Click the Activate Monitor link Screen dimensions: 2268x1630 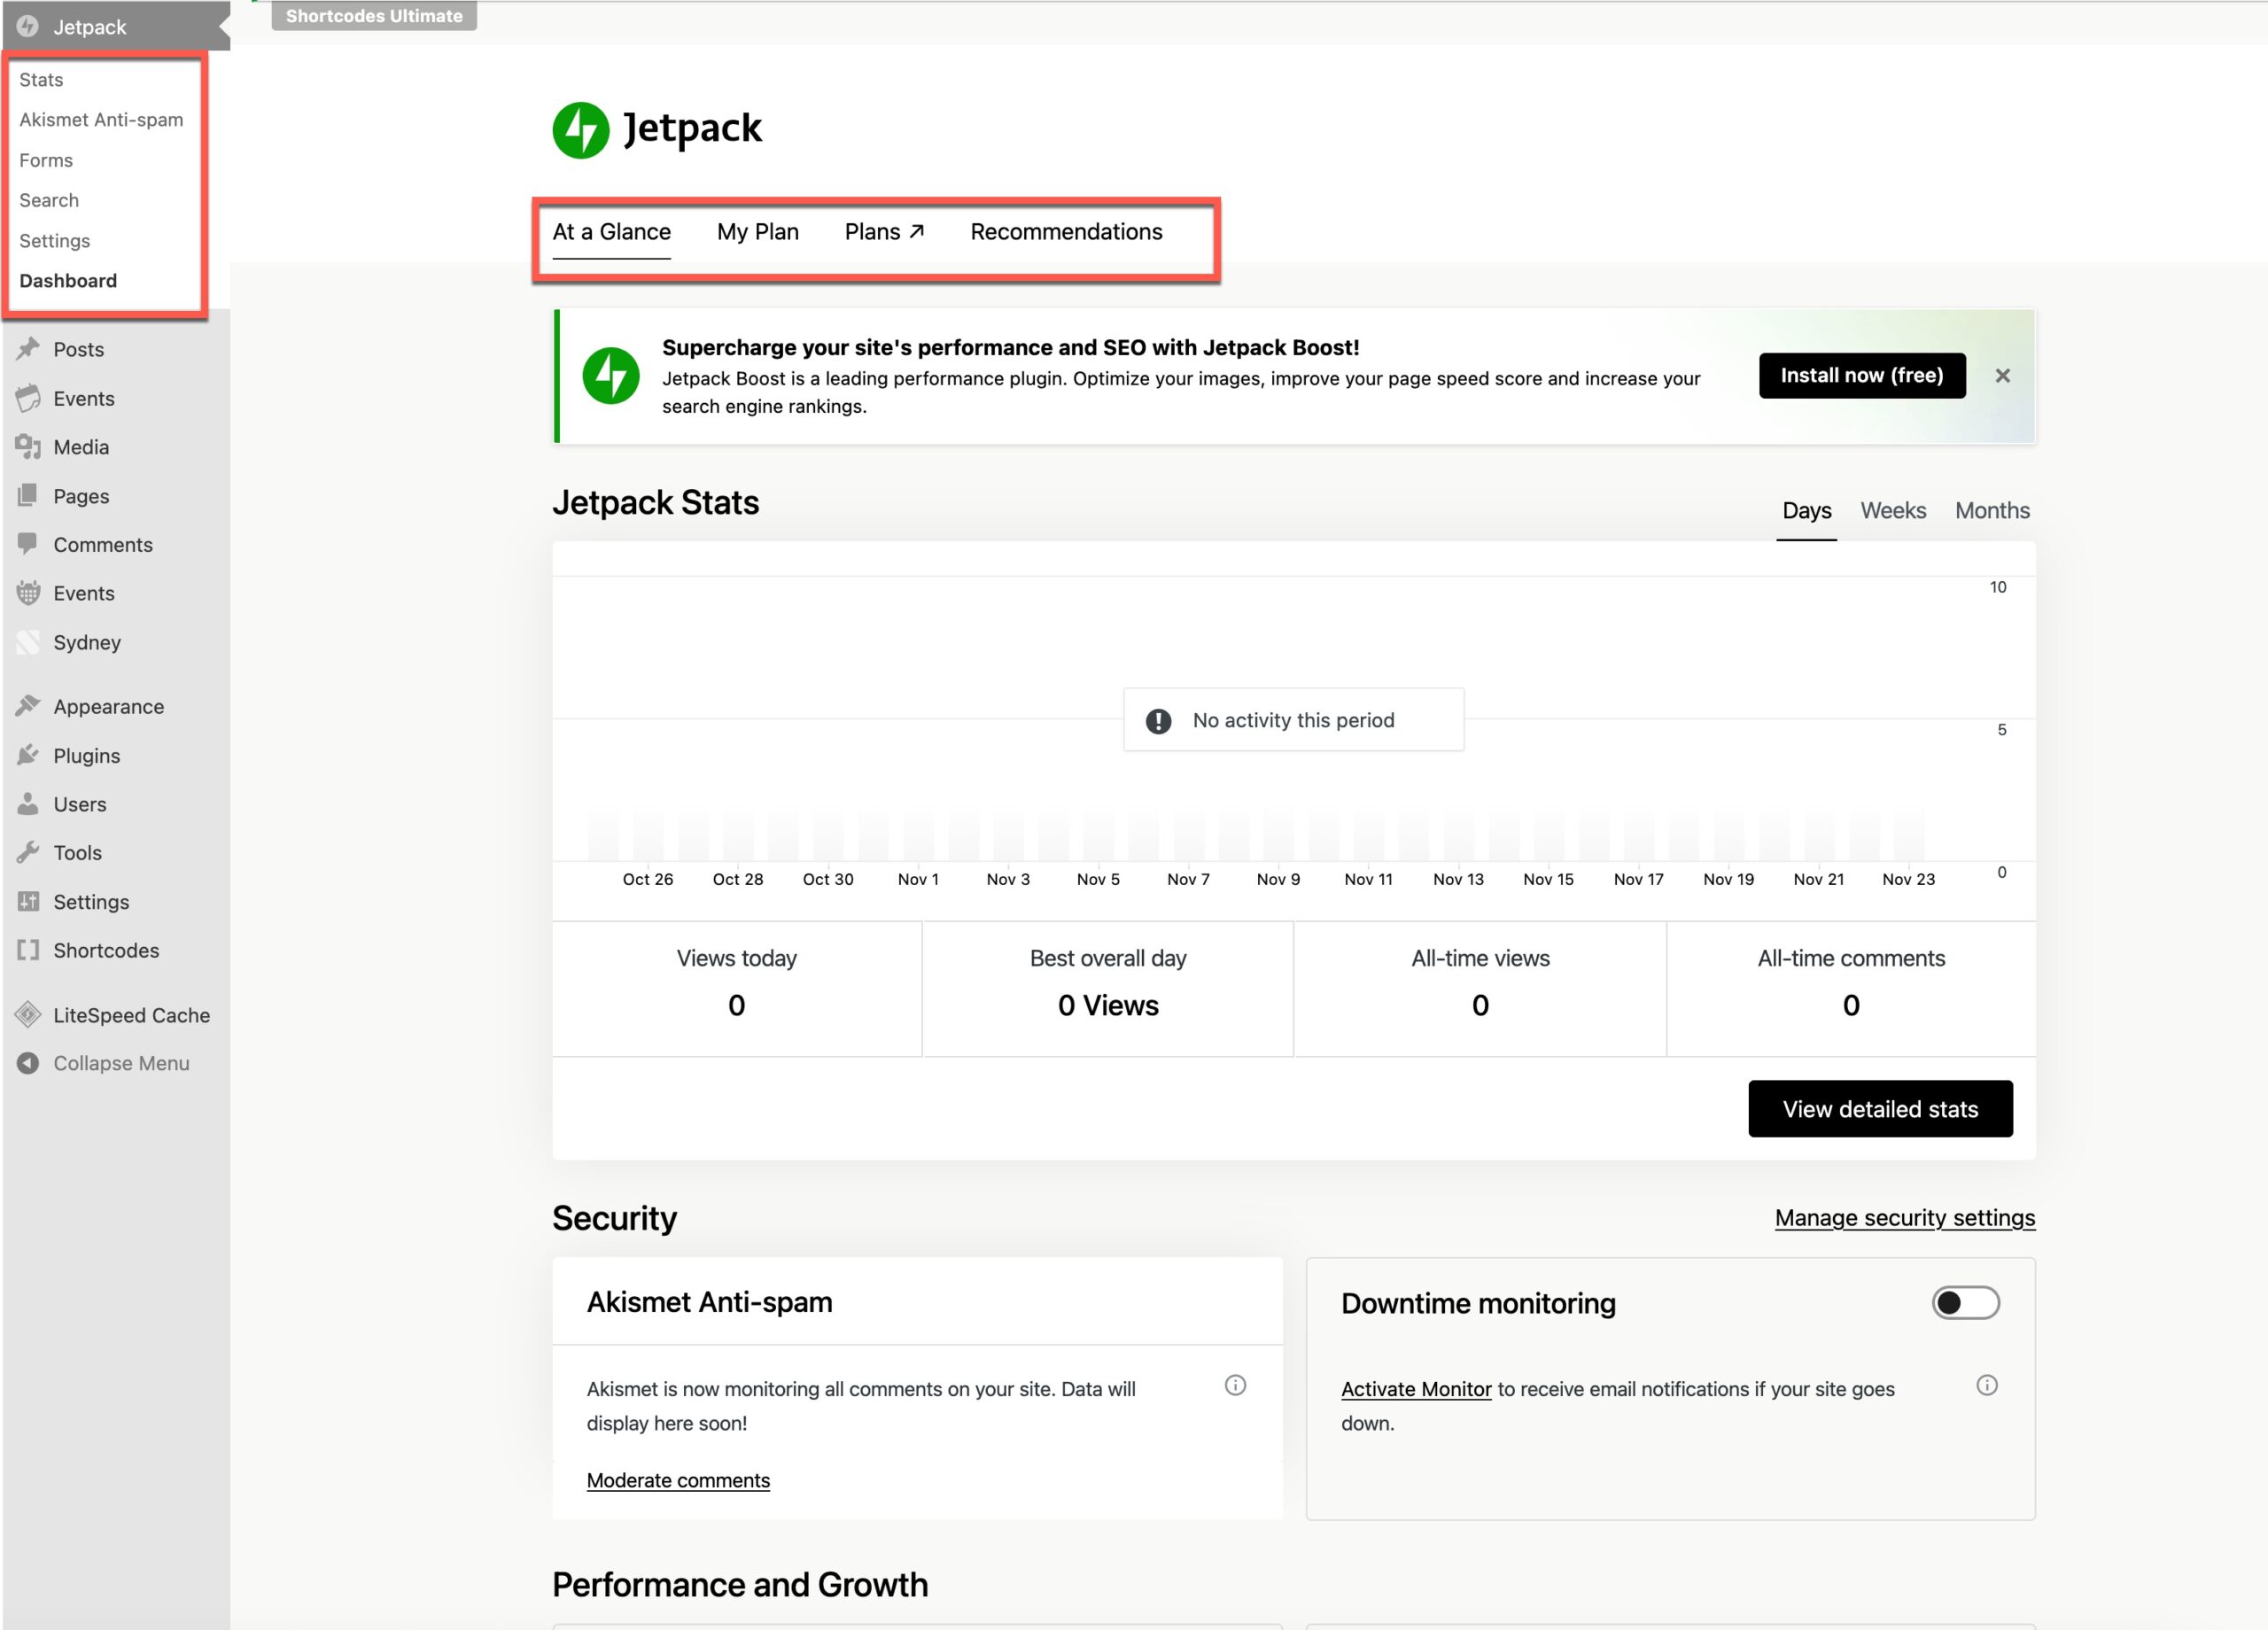(1416, 1389)
